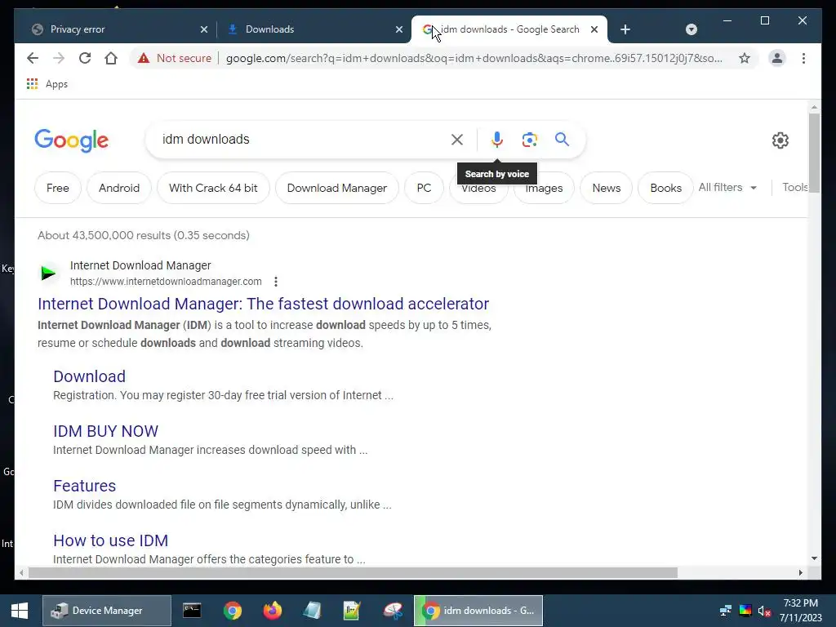Open the Internet Download Manager main result link
This screenshot has width=836, height=627.
[263, 304]
